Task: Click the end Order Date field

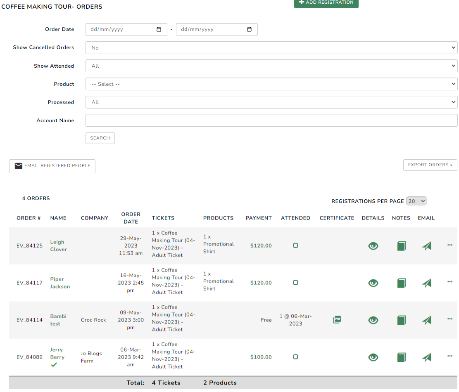Action: coord(216,30)
